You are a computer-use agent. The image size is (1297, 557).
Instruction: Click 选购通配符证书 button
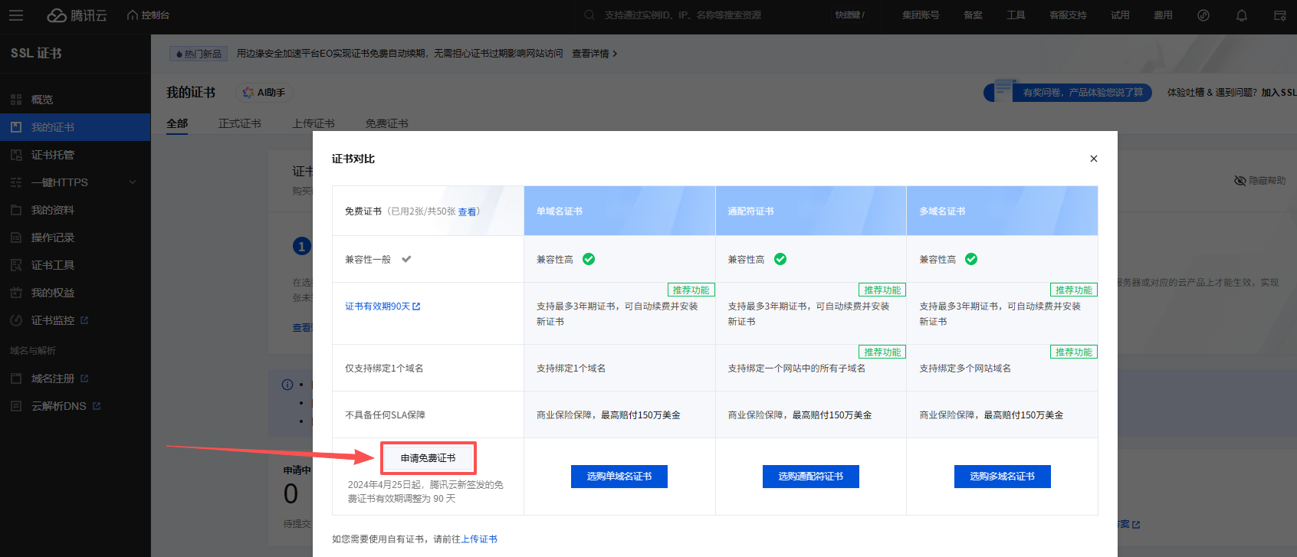click(810, 477)
